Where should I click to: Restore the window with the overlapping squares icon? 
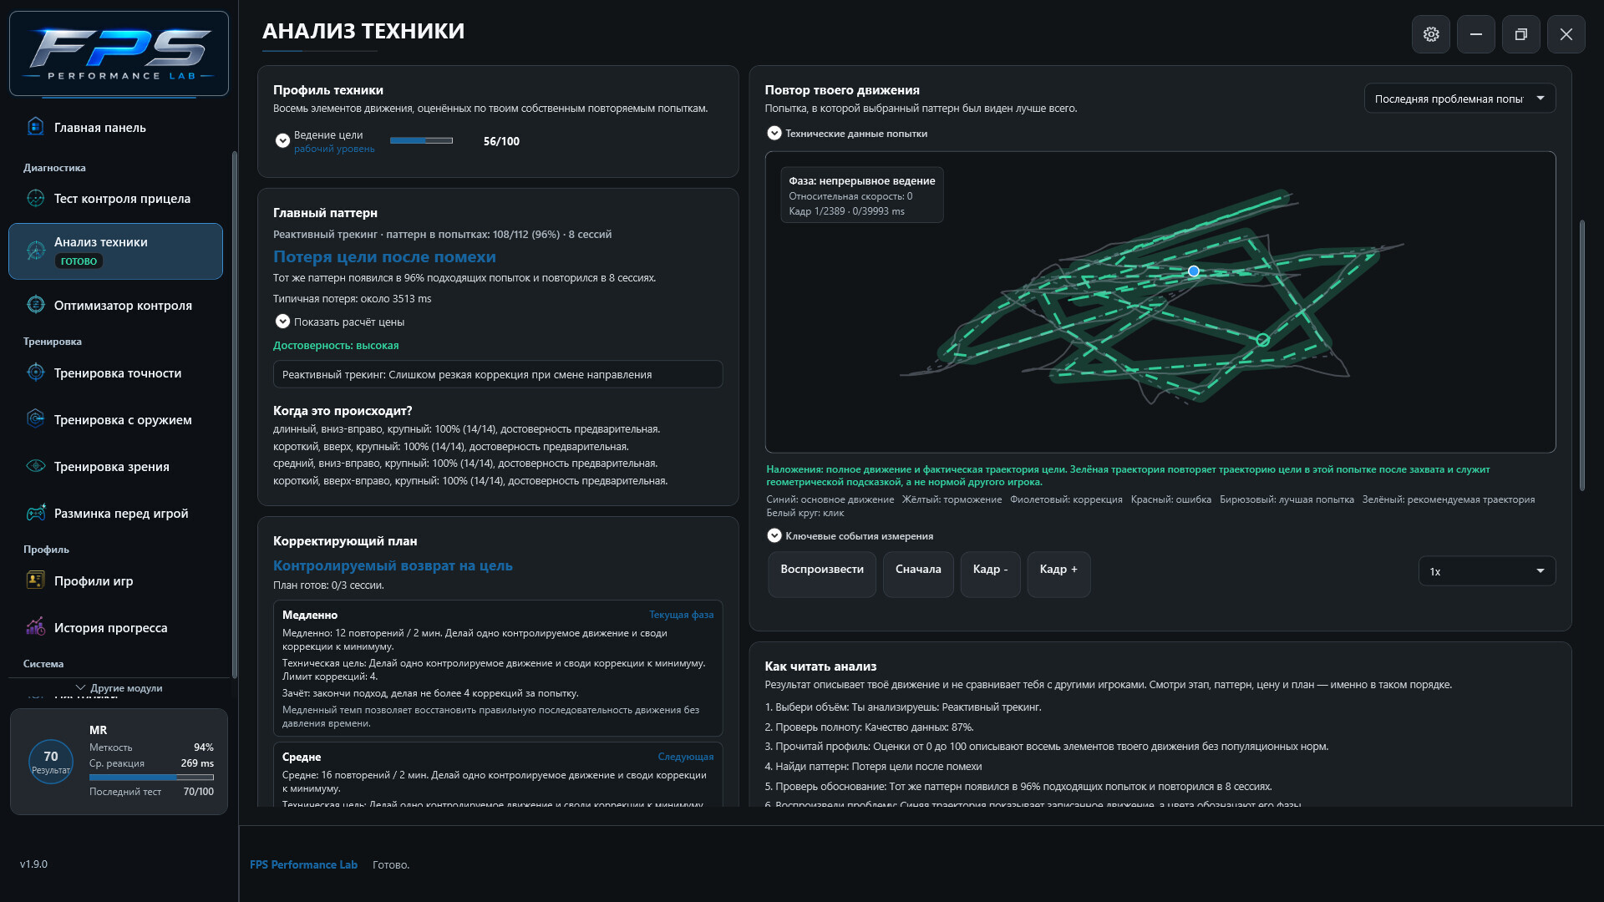pos(1521,34)
